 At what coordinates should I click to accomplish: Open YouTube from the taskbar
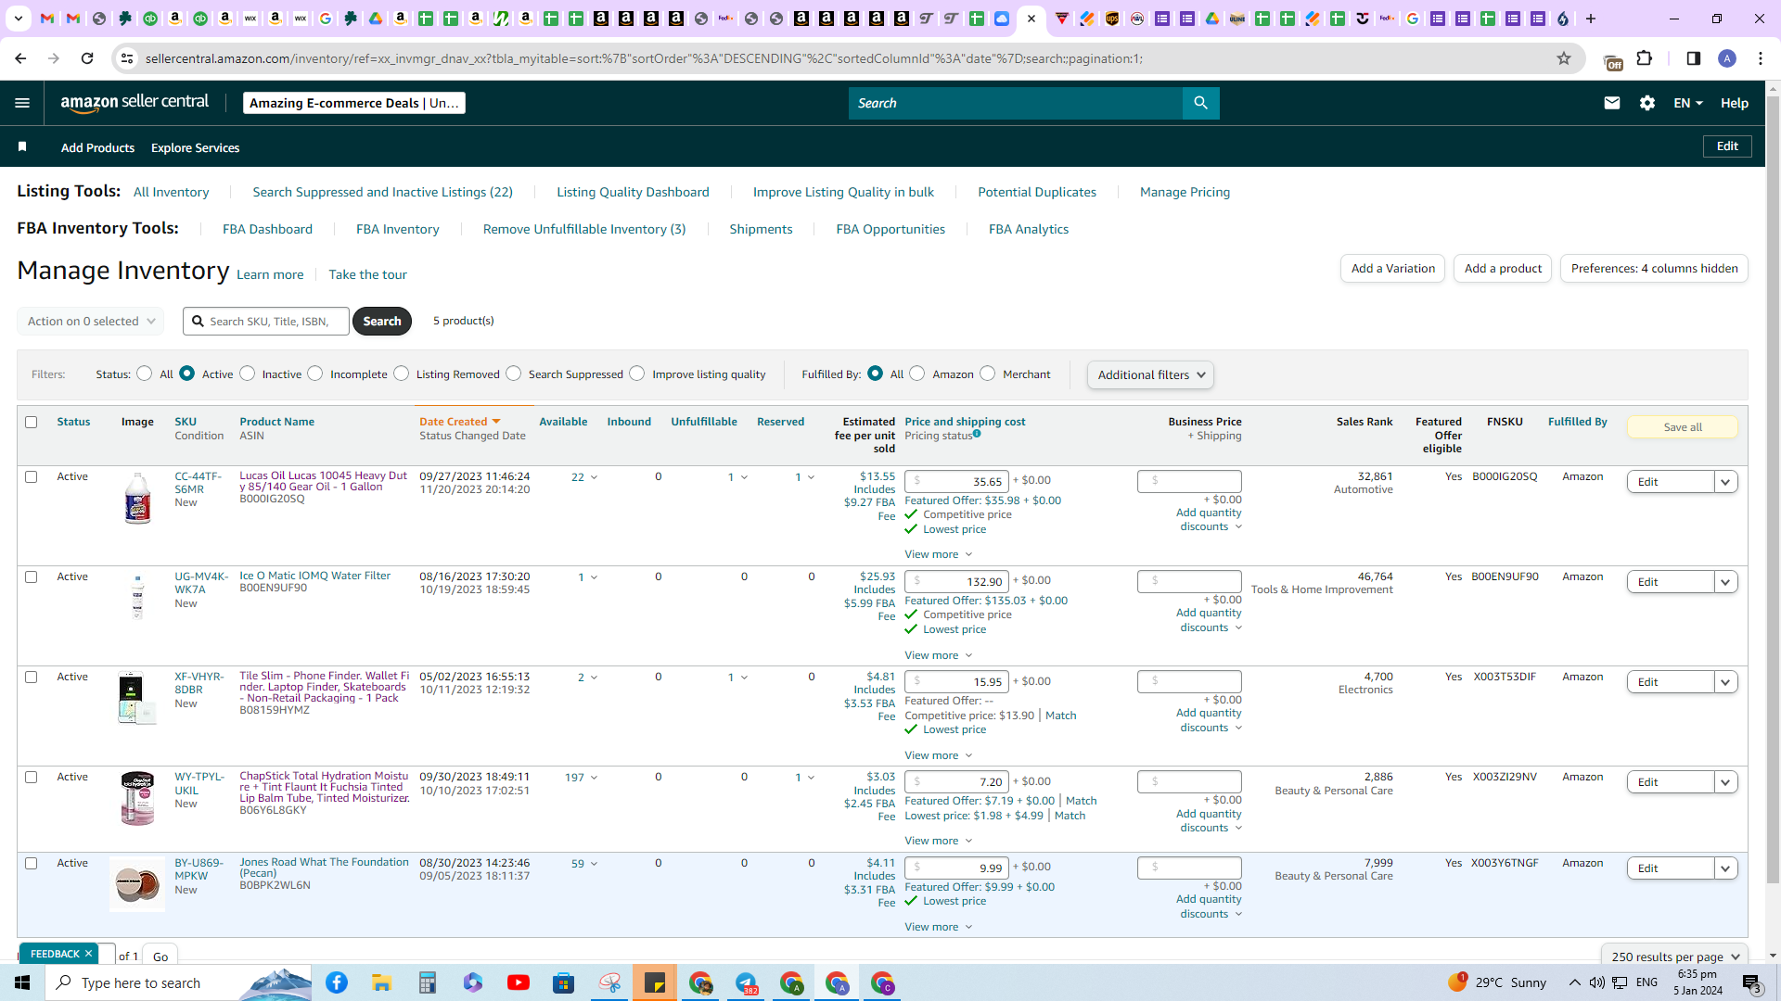click(519, 982)
